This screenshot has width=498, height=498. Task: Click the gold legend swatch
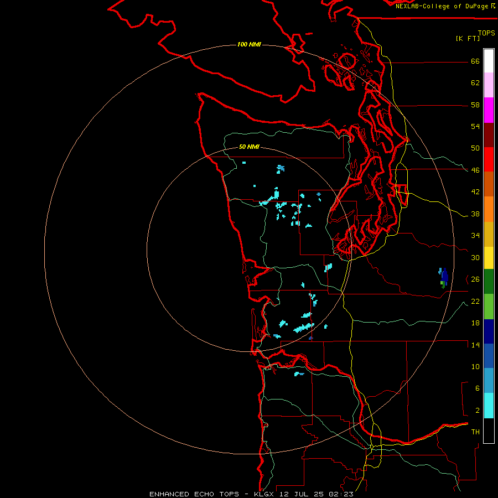tap(489, 234)
